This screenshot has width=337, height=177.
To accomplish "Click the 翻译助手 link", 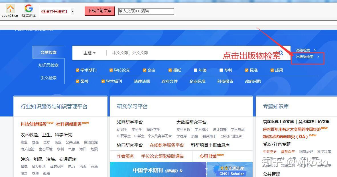I will 209,136.
